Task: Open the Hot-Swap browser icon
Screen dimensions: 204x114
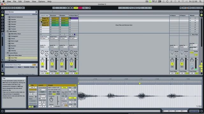Action: [2, 30]
